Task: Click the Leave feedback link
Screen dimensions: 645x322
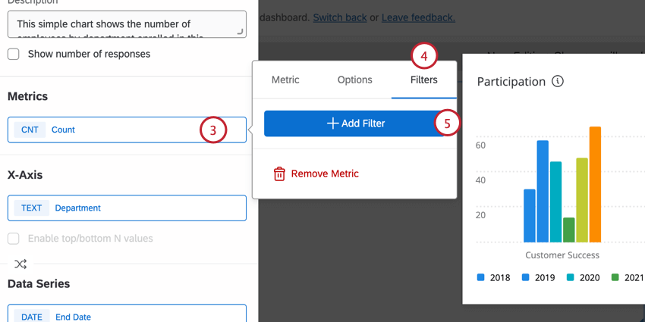Action: point(418,17)
